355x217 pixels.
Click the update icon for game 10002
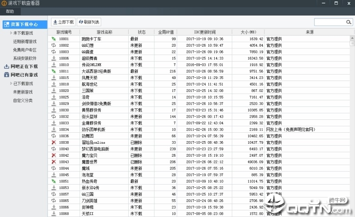(x=53, y=45)
